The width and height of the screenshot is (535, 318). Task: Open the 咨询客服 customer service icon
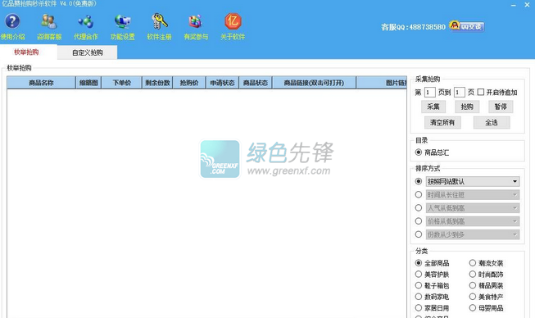coord(49,21)
